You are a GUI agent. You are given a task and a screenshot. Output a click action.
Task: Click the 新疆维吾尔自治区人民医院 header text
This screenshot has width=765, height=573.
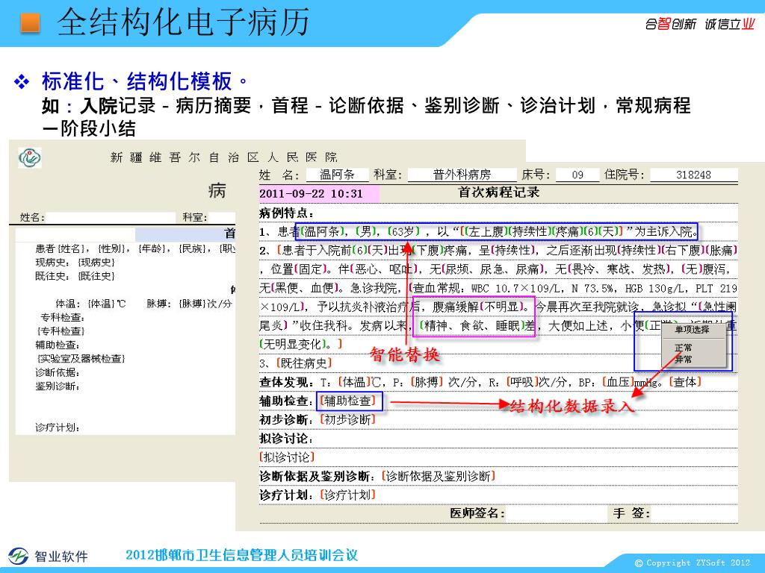(224, 157)
